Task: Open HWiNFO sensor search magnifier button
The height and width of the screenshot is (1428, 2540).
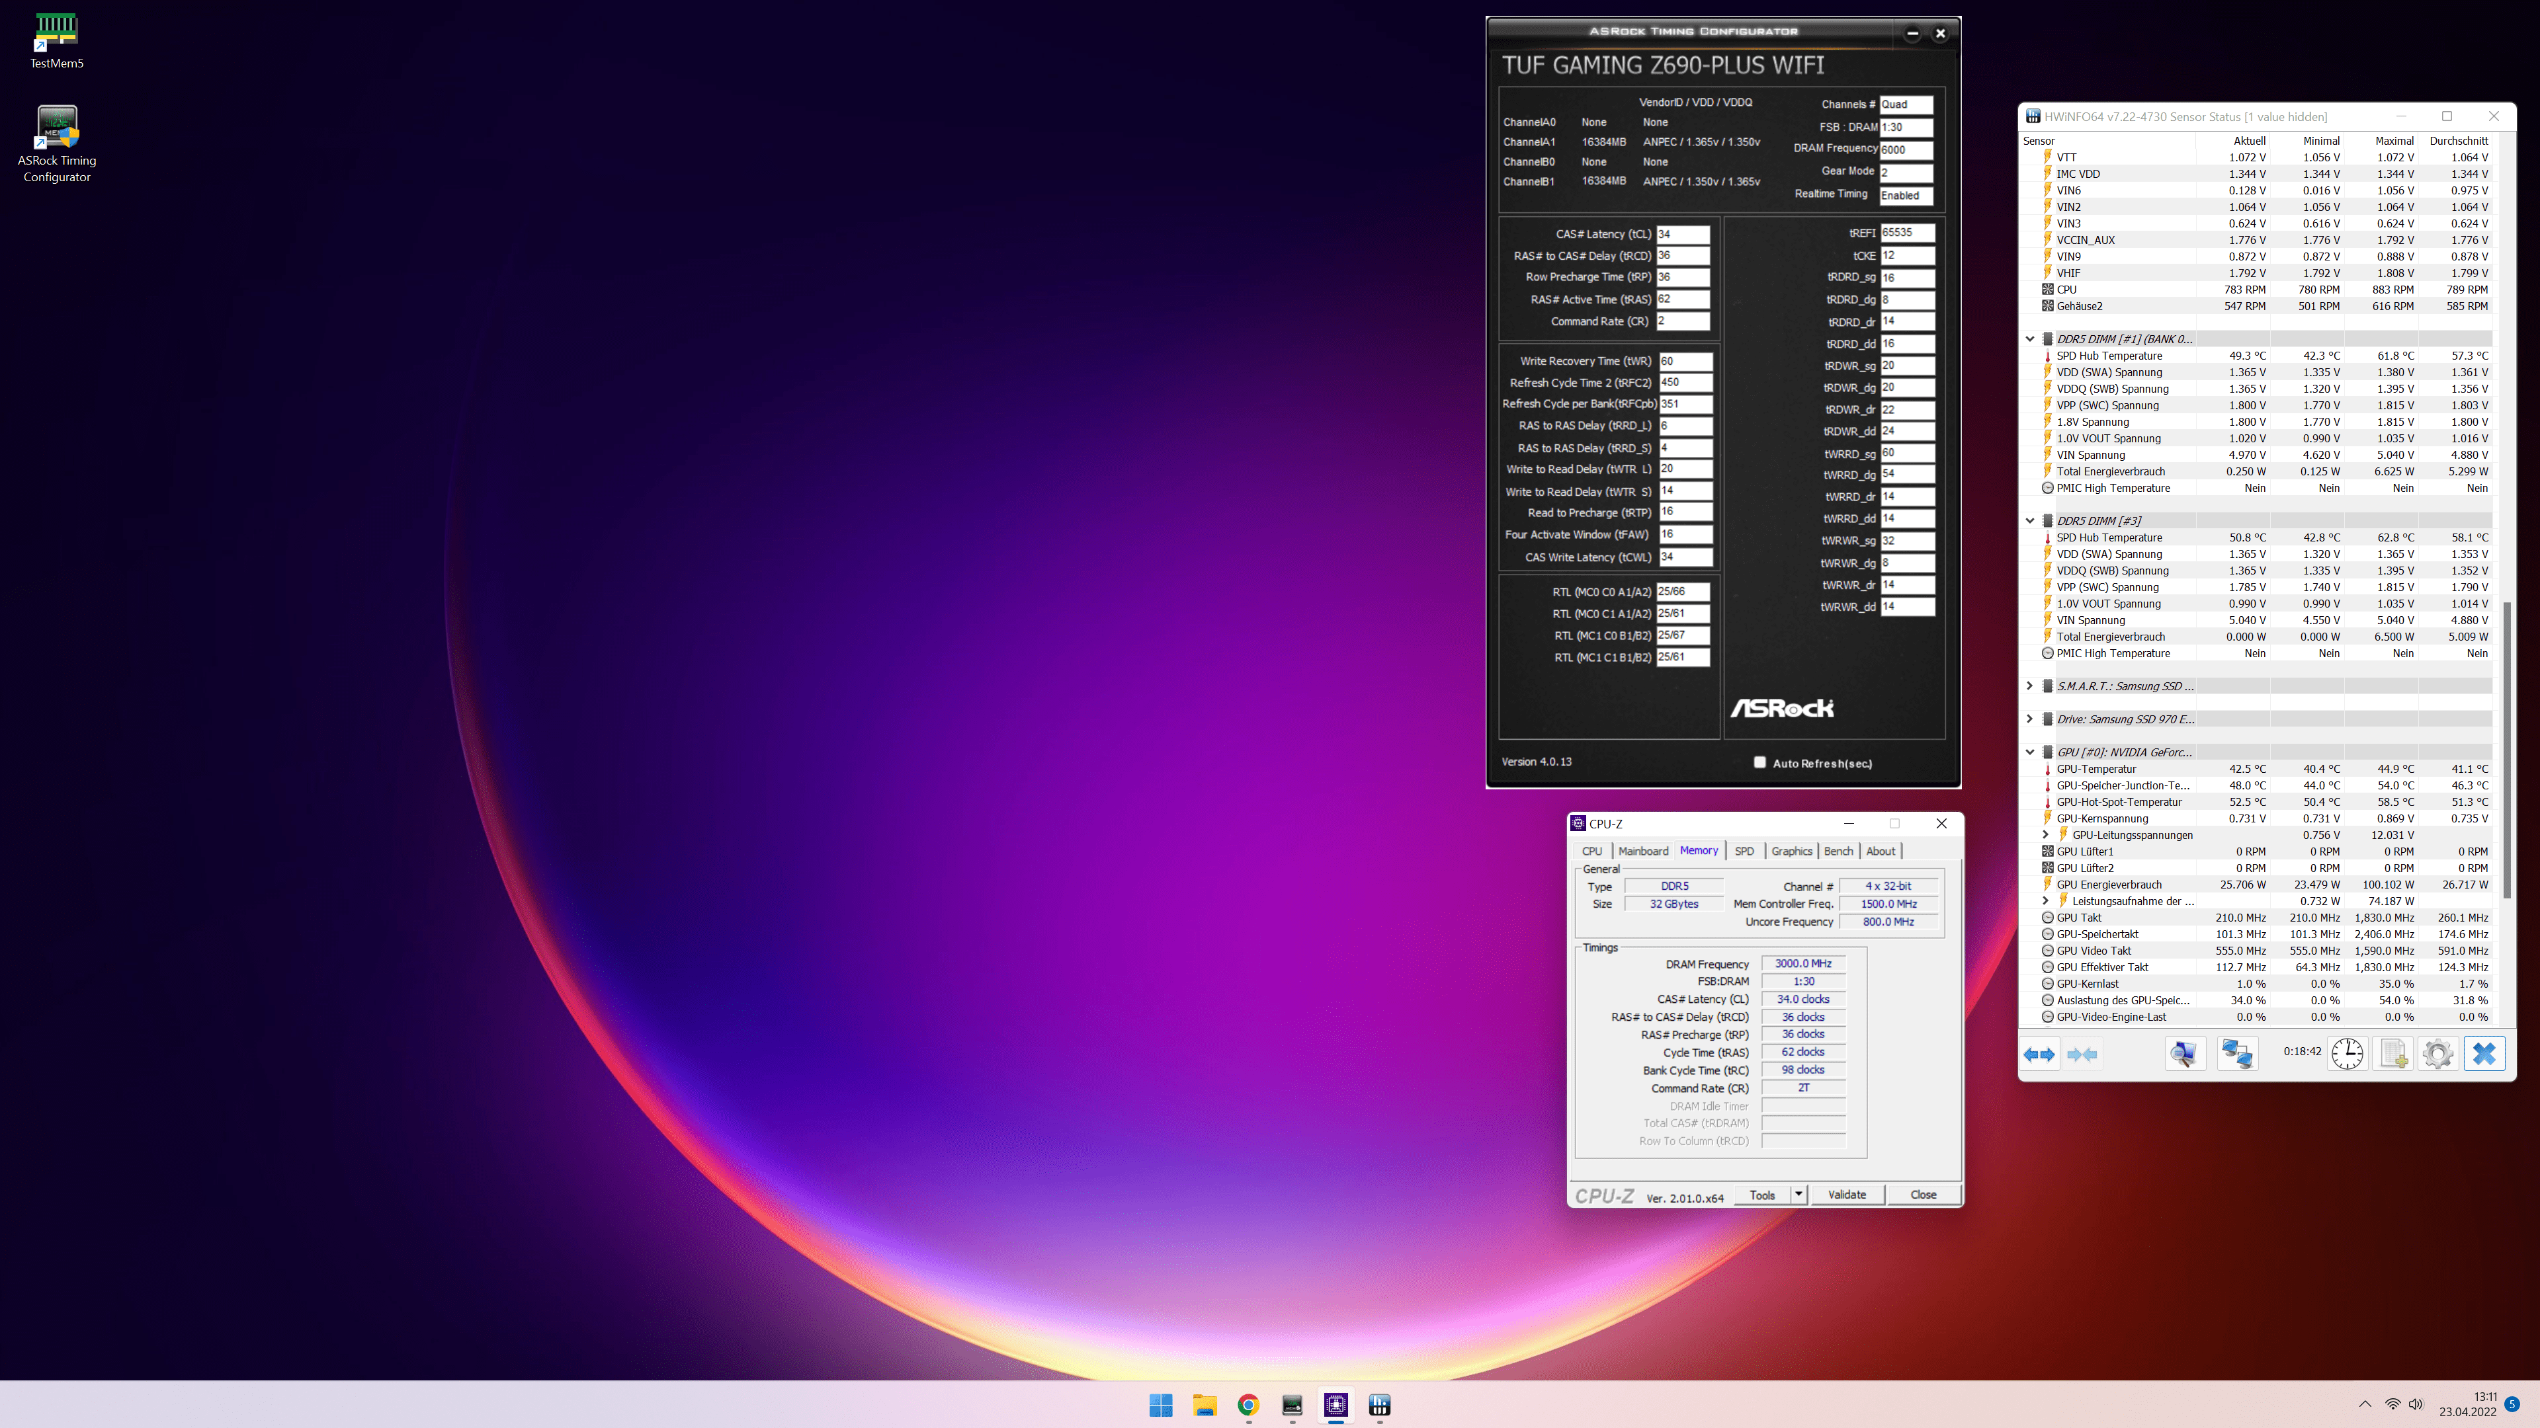Action: point(2184,1054)
